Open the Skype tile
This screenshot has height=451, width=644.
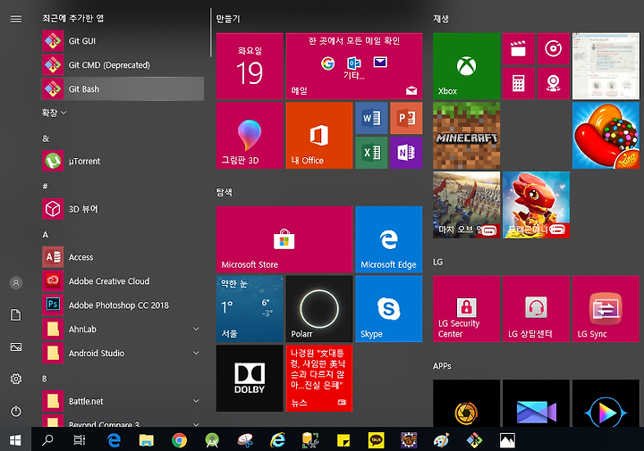tap(389, 309)
